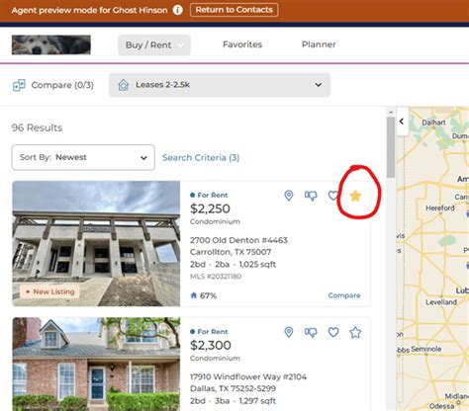Click the Compare (0/3) icon
The image size is (469, 411).
(19, 85)
